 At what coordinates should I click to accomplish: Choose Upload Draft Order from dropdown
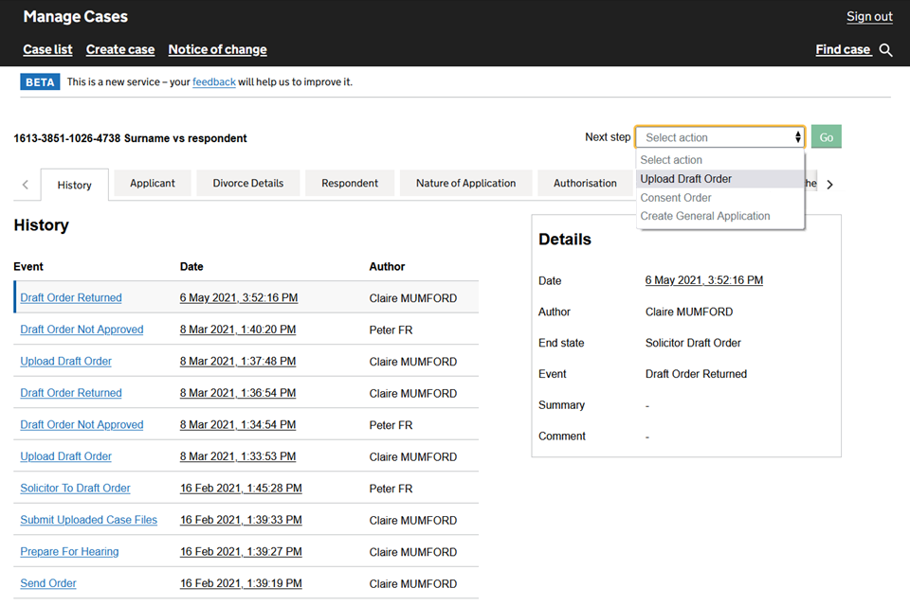coord(686,179)
